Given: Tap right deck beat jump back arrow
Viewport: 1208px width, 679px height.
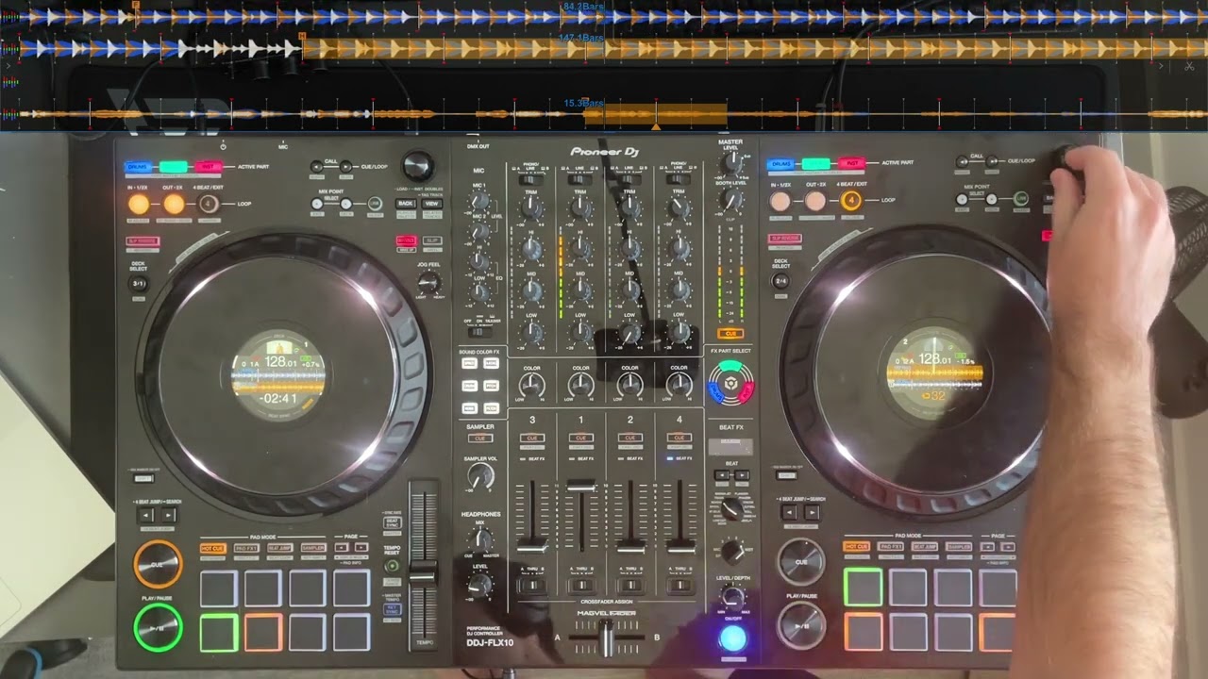Looking at the screenshot, I should (x=789, y=512).
